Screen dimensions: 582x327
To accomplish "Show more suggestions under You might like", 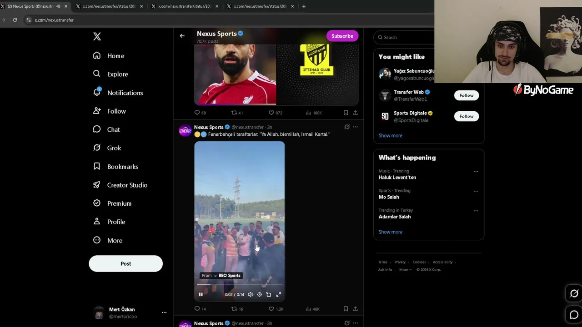I will coord(391,135).
